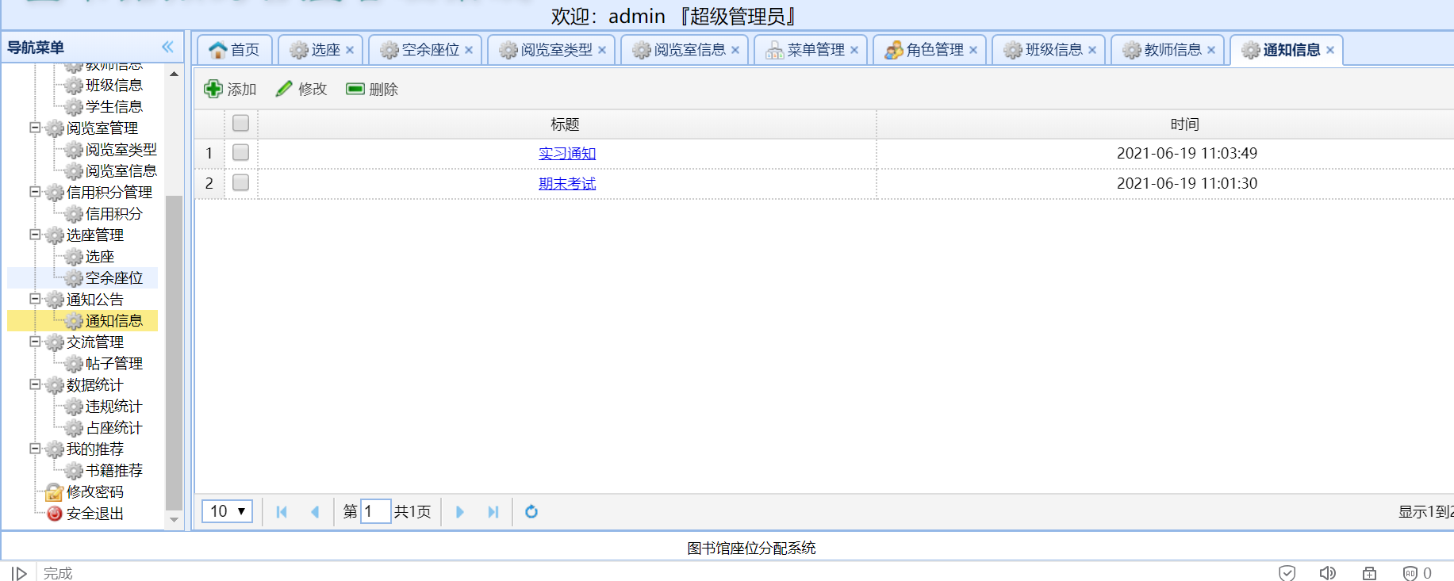
Task: Collapse the 数据统计 tree node
Action: (x=35, y=384)
